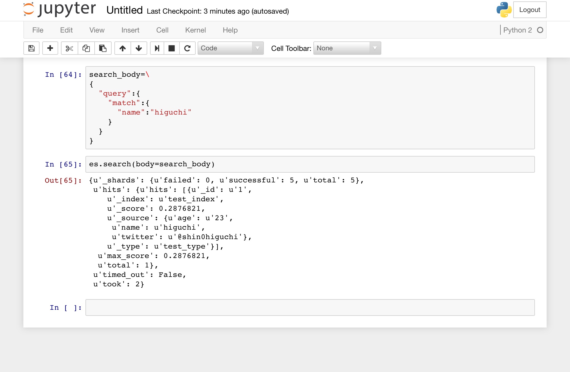Restart the kernel using the refresh icon
This screenshot has height=372, width=570.
pyautogui.click(x=188, y=48)
